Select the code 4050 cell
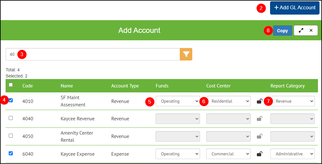The image size is (322, 164). tap(27, 136)
